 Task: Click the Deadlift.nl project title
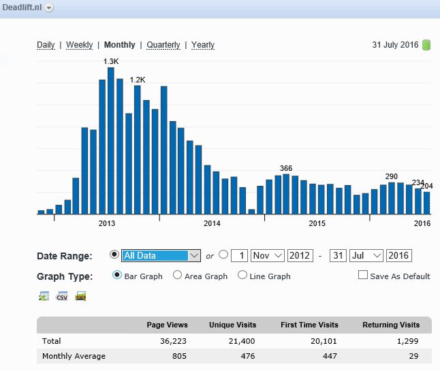coord(22,7)
